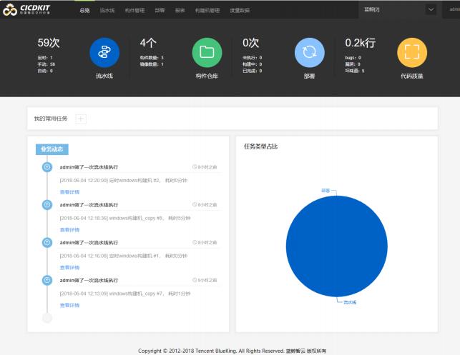Image resolution: width=460 pixels, height=355 pixels.
Task: Switch to the 总览 overview tab
Action: click(85, 11)
